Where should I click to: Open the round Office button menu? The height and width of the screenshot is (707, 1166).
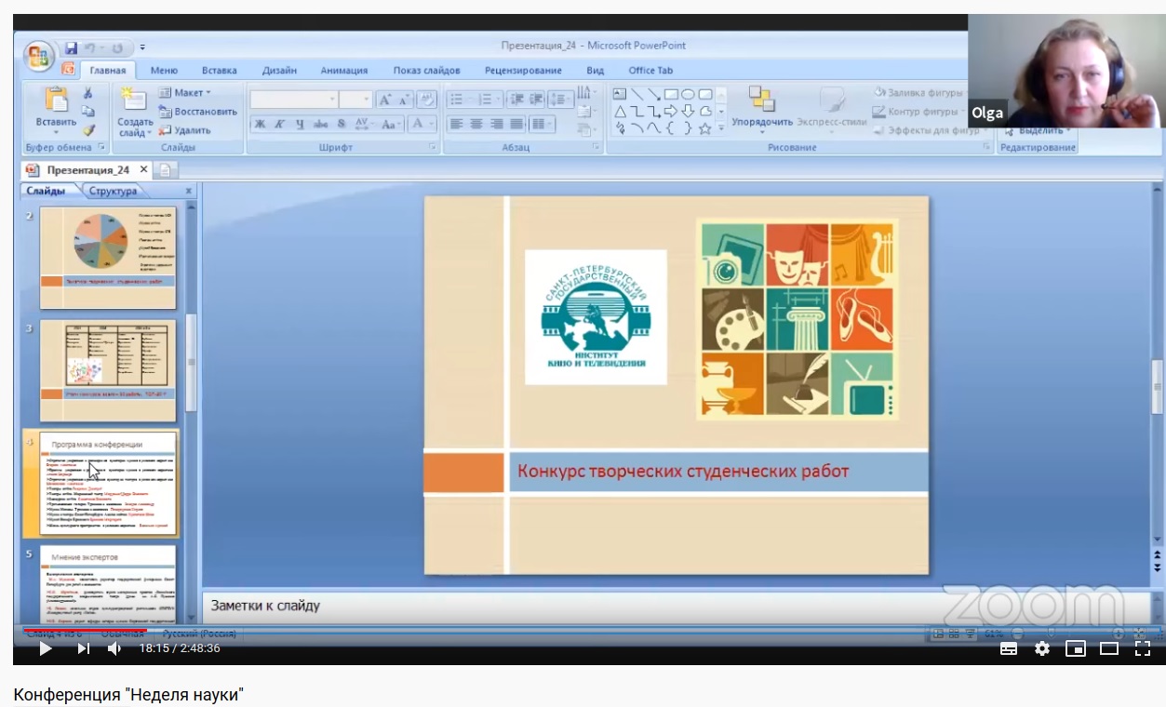coord(39,57)
